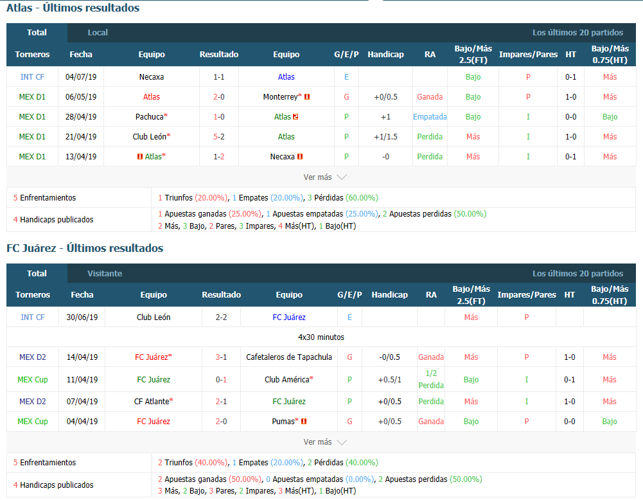Click the red card icon next to Pumas
The image size is (643, 500).
(304, 422)
